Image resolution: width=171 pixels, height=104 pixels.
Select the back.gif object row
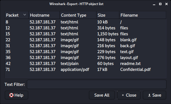[85, 46]
